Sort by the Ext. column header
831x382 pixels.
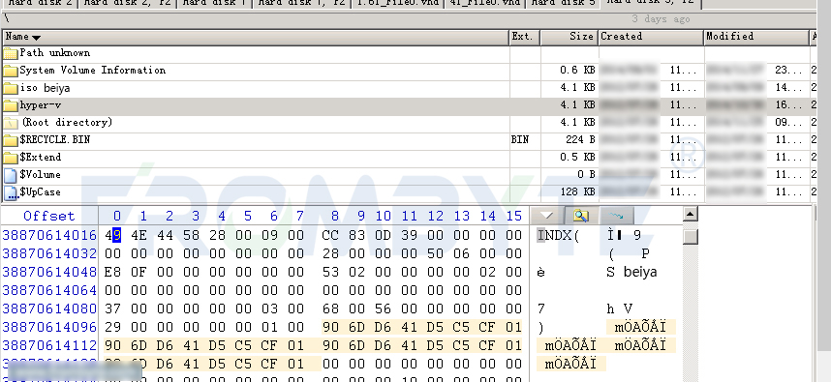click(525, 37)
